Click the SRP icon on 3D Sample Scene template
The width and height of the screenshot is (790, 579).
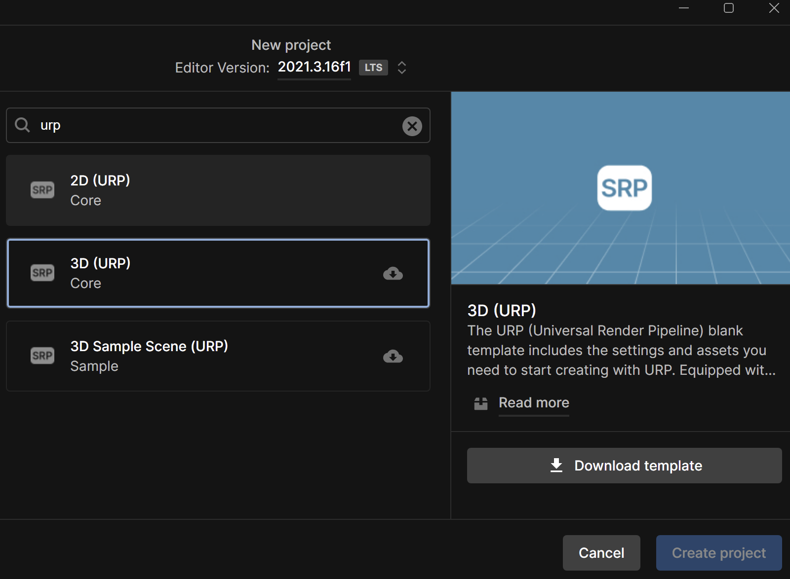click(x=42, y=356)
